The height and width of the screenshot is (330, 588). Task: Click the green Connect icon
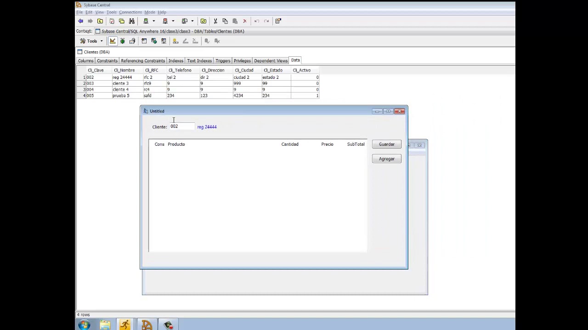click(146, 21)
